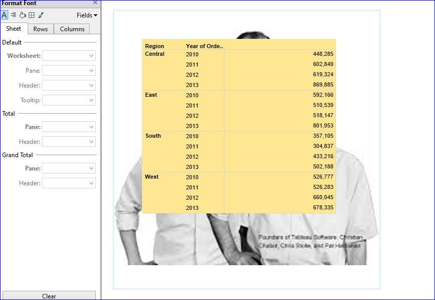Screen dimensions: 435x300
Task: Switch to the Rows tab
Action: 40,29
